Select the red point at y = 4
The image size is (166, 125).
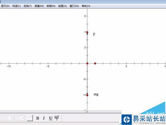click(87, 32)
